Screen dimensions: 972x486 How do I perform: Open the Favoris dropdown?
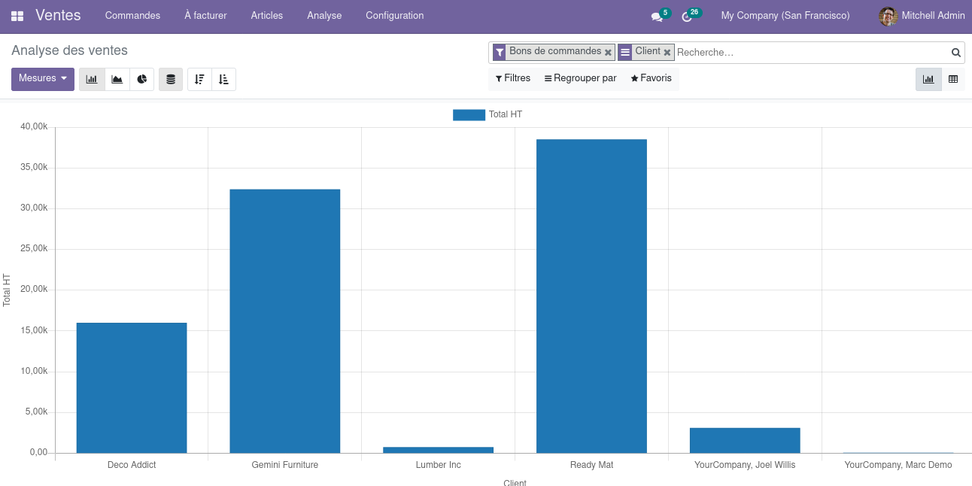(x=651, y=78)
